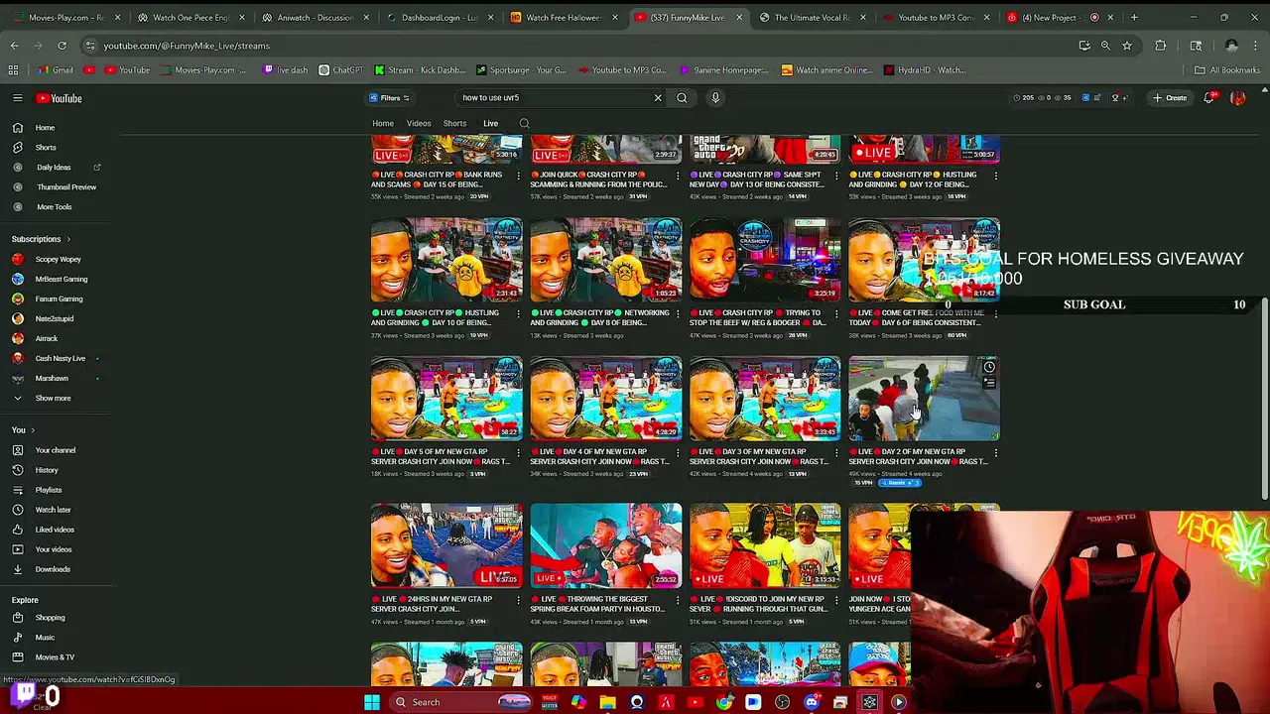Clear the search box with the X icon
The width and height of the screenshot is (1270, 714).
[x=657, y=98]
